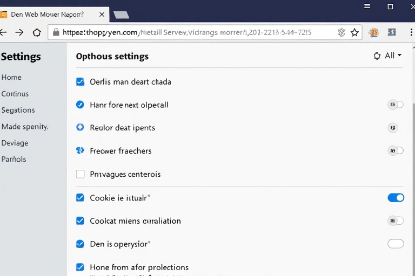Open the three-dot browser menu
The width and height of the screenshot is (415, 276).
pyautogui.click(x=411, y=32)
